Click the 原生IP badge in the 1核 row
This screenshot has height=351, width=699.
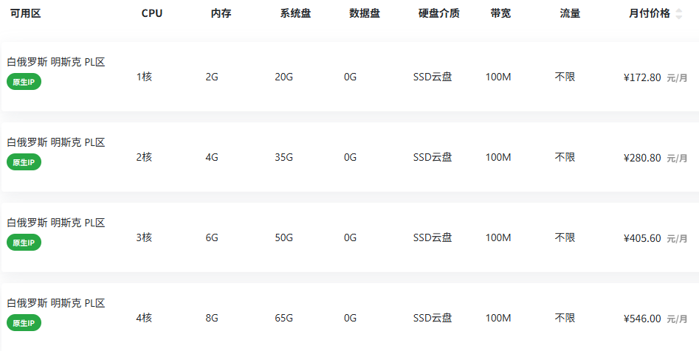pyautogui.click(x=24, y=82)
